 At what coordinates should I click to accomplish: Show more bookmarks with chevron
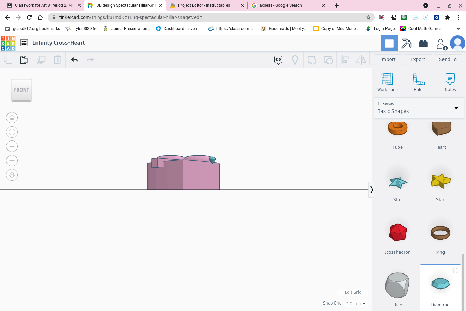458,29
